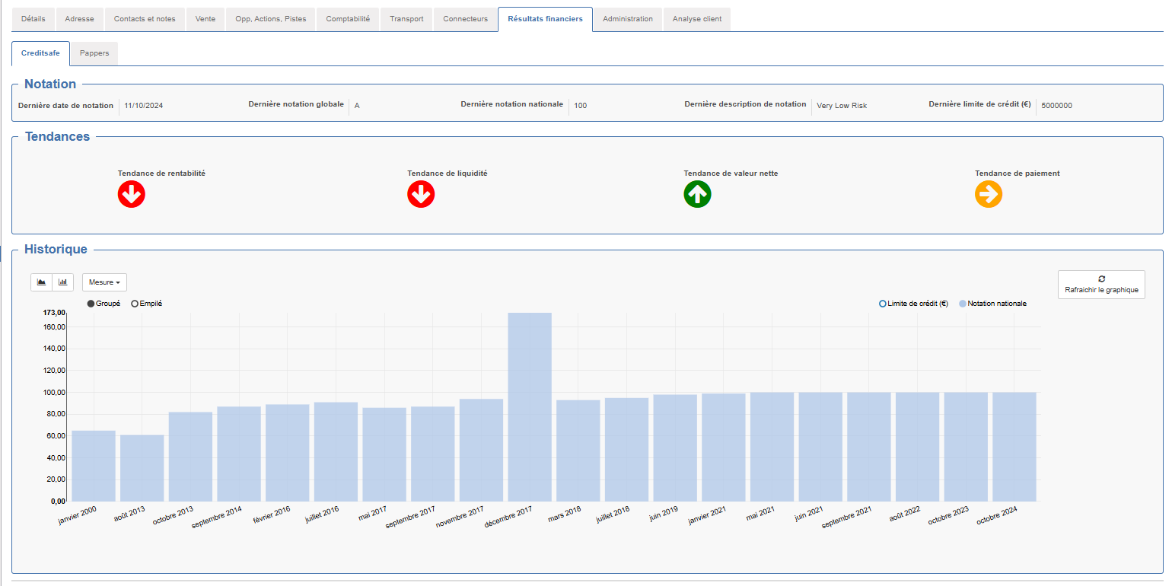This screenshot has width=1172, height=586.
Task: Click the octobre 2024 bar
Action: (1014, 447)
